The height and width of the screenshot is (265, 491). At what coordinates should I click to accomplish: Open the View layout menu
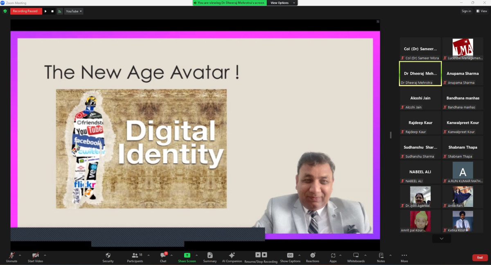482,11
